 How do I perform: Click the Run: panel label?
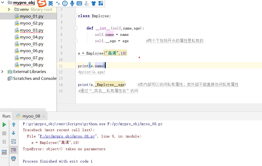tap(7, 116)
